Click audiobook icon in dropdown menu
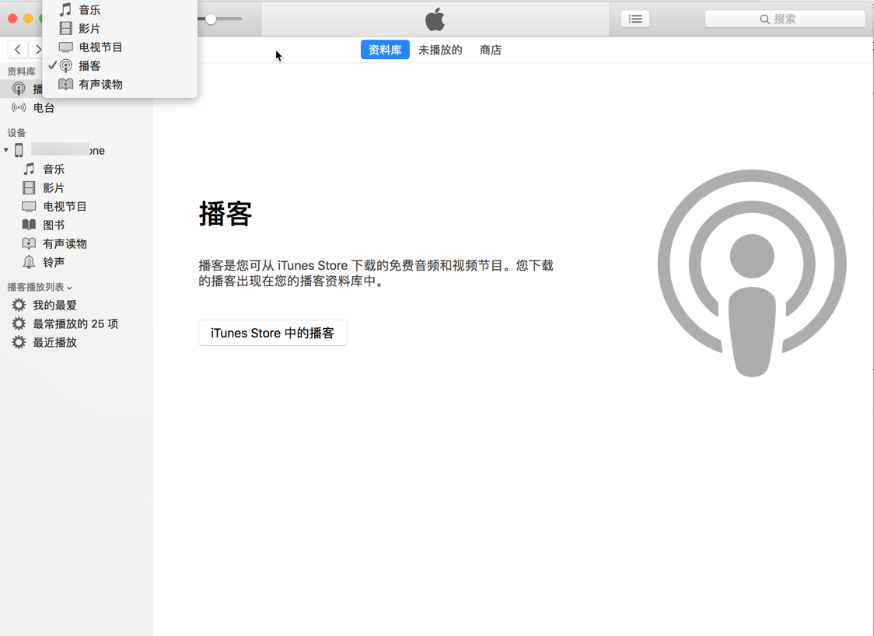Image resolution: width=874 pixels, height=636 pixels. tap(66, 84)
